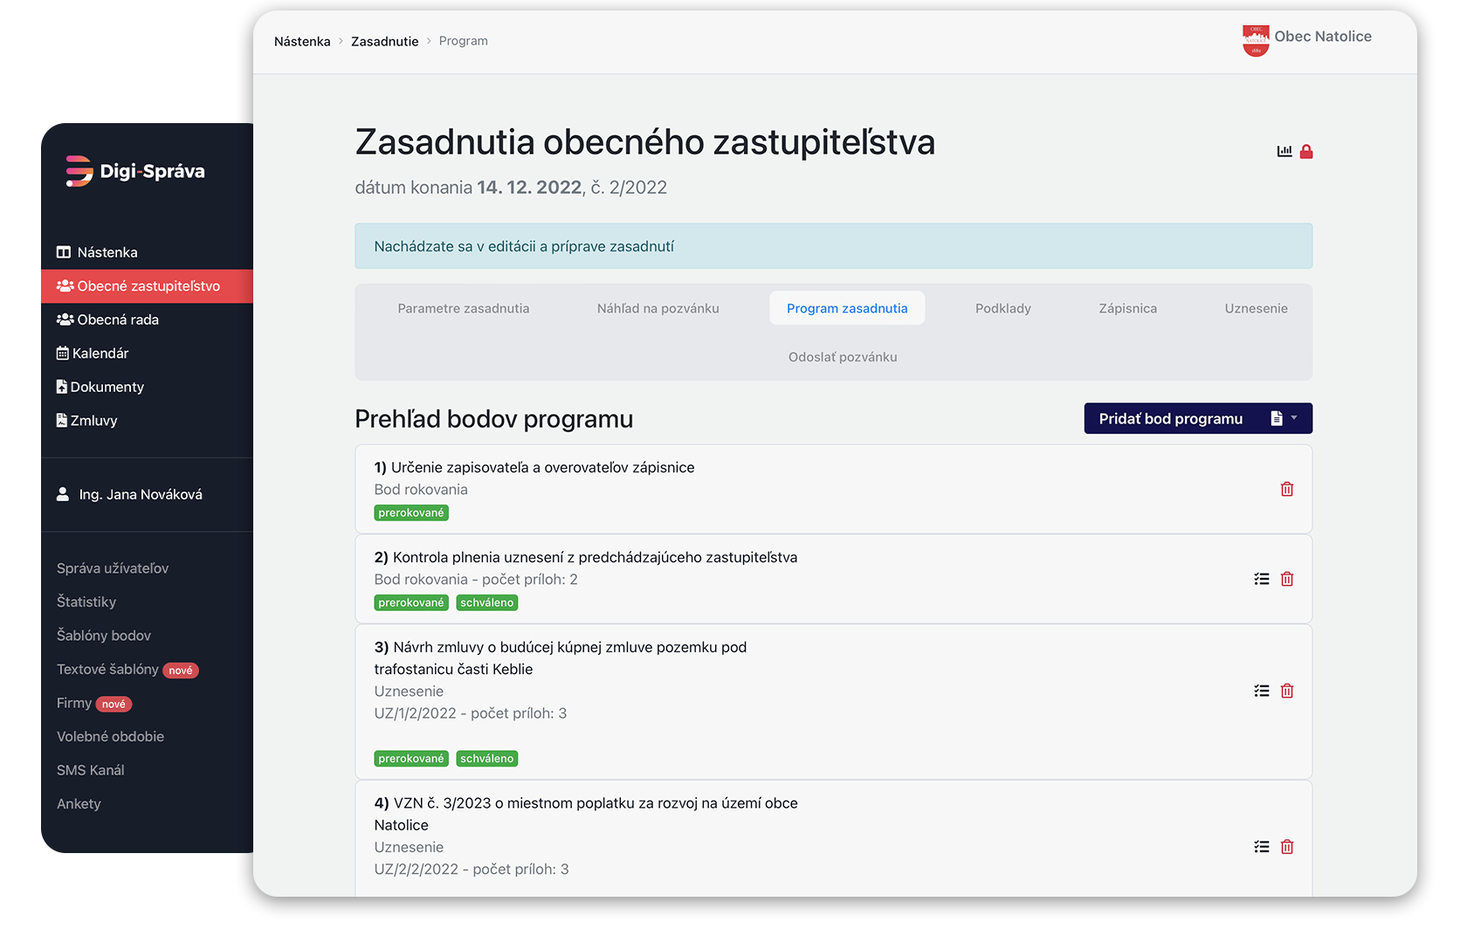Click the people icon beside Obecná rada
The image size is (1467, 943).
[x=65, y=320]
